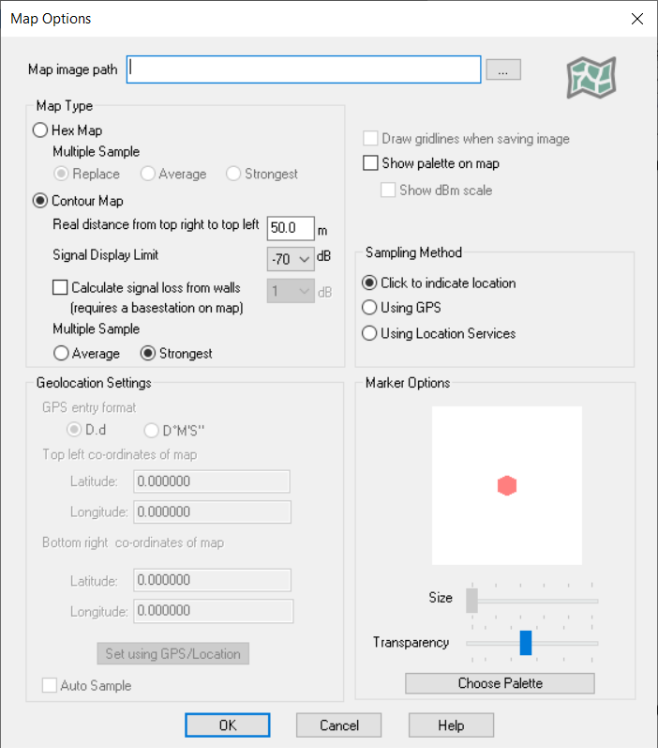Click the Transparency slider thumb

(x=526, y=643)
